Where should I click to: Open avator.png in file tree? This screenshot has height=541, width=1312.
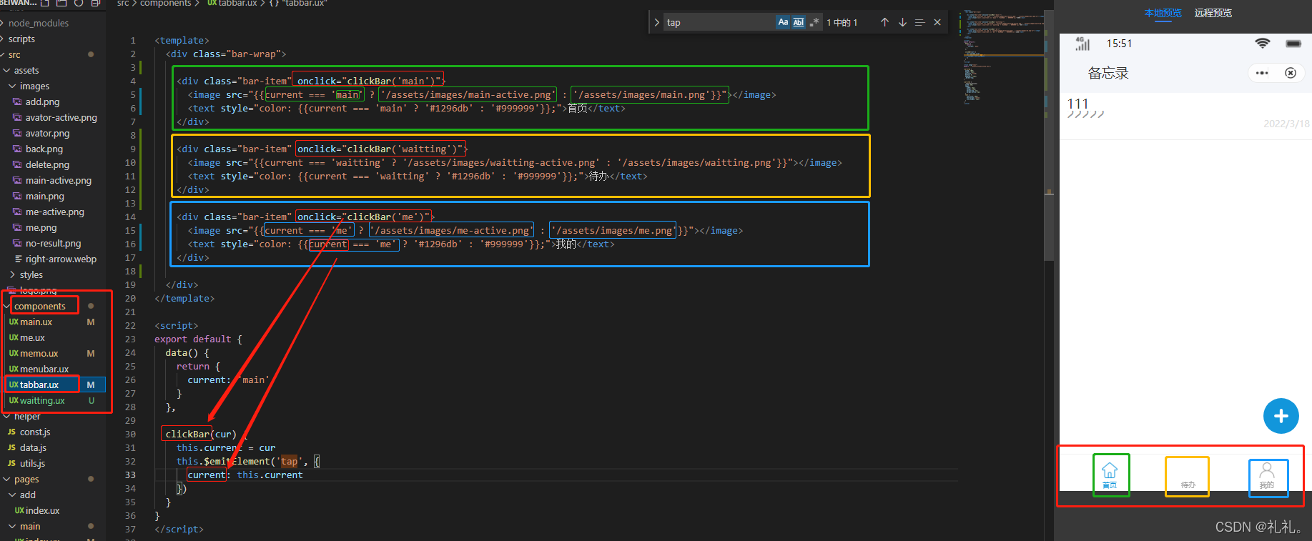pyautogui.click(x=47, y=133)
